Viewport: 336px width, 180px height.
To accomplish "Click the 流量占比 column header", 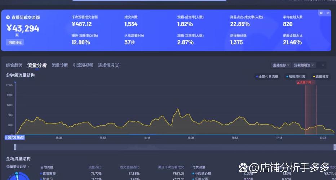I will point(95,167).
